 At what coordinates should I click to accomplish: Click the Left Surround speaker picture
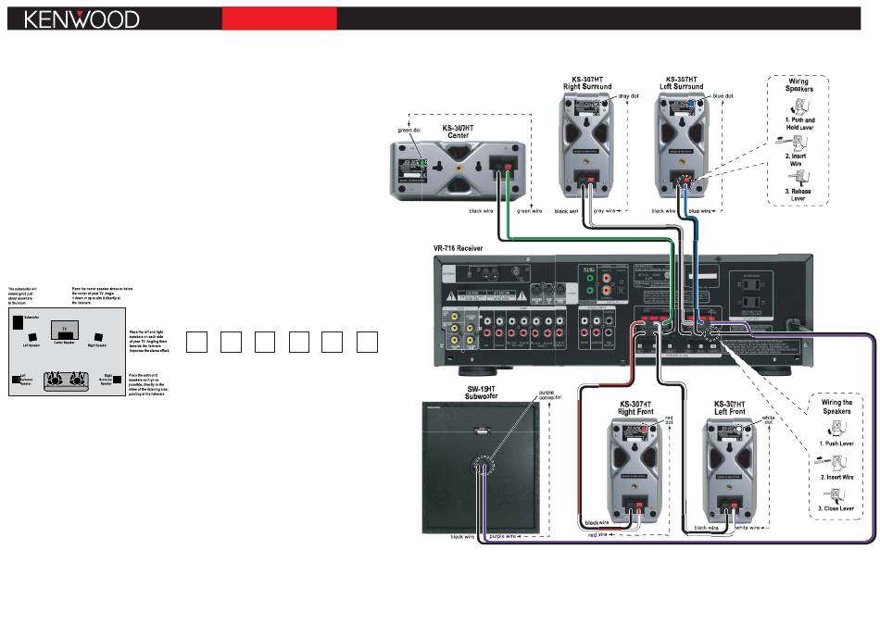click(x=682, y=145)
